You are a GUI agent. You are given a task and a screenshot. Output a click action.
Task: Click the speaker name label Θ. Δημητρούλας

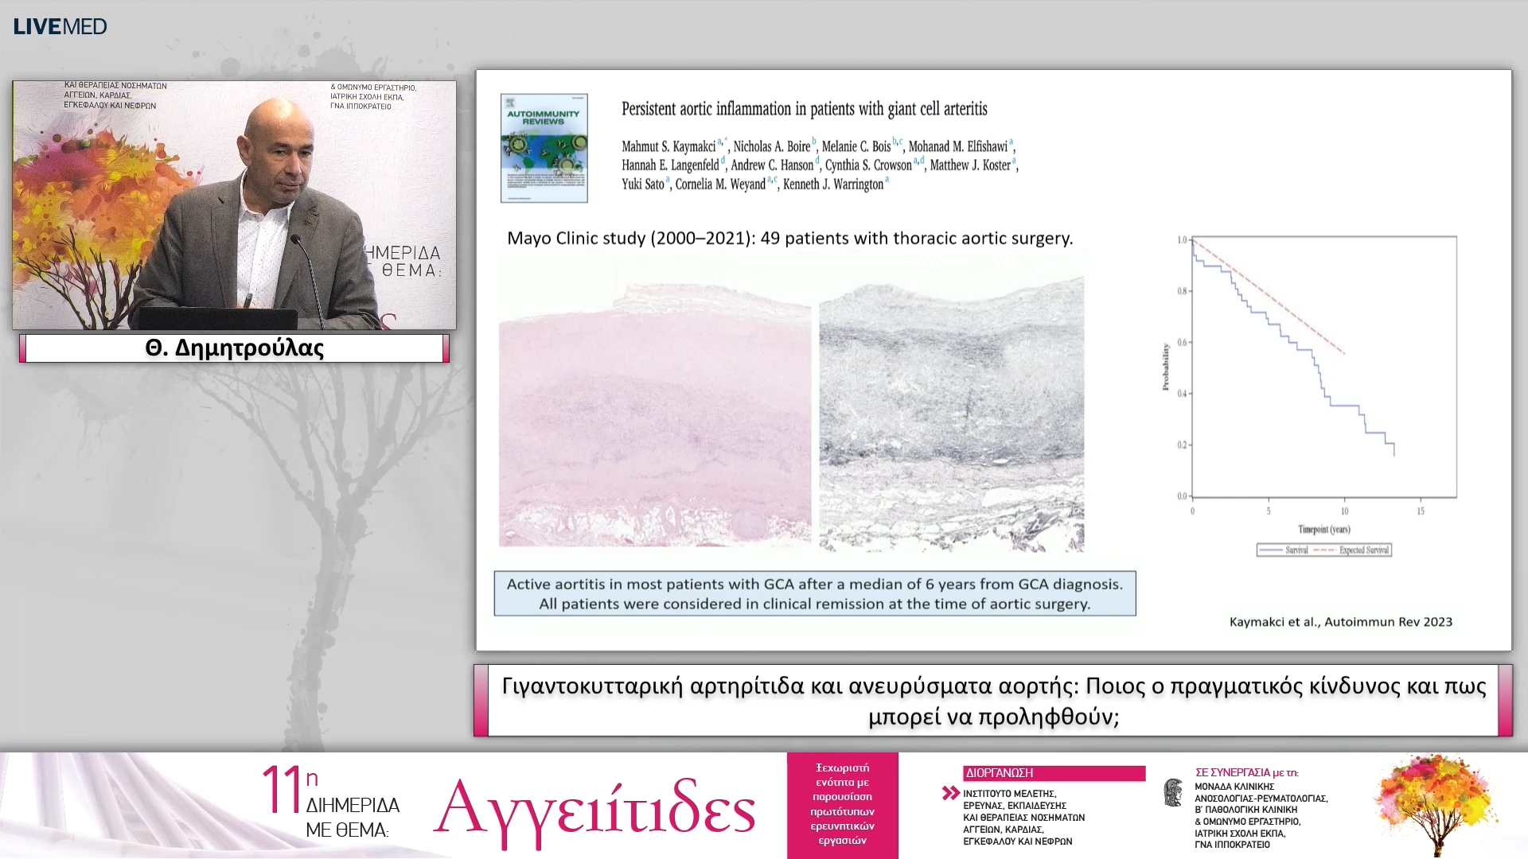pyautogui.click(x=234, y=348)
